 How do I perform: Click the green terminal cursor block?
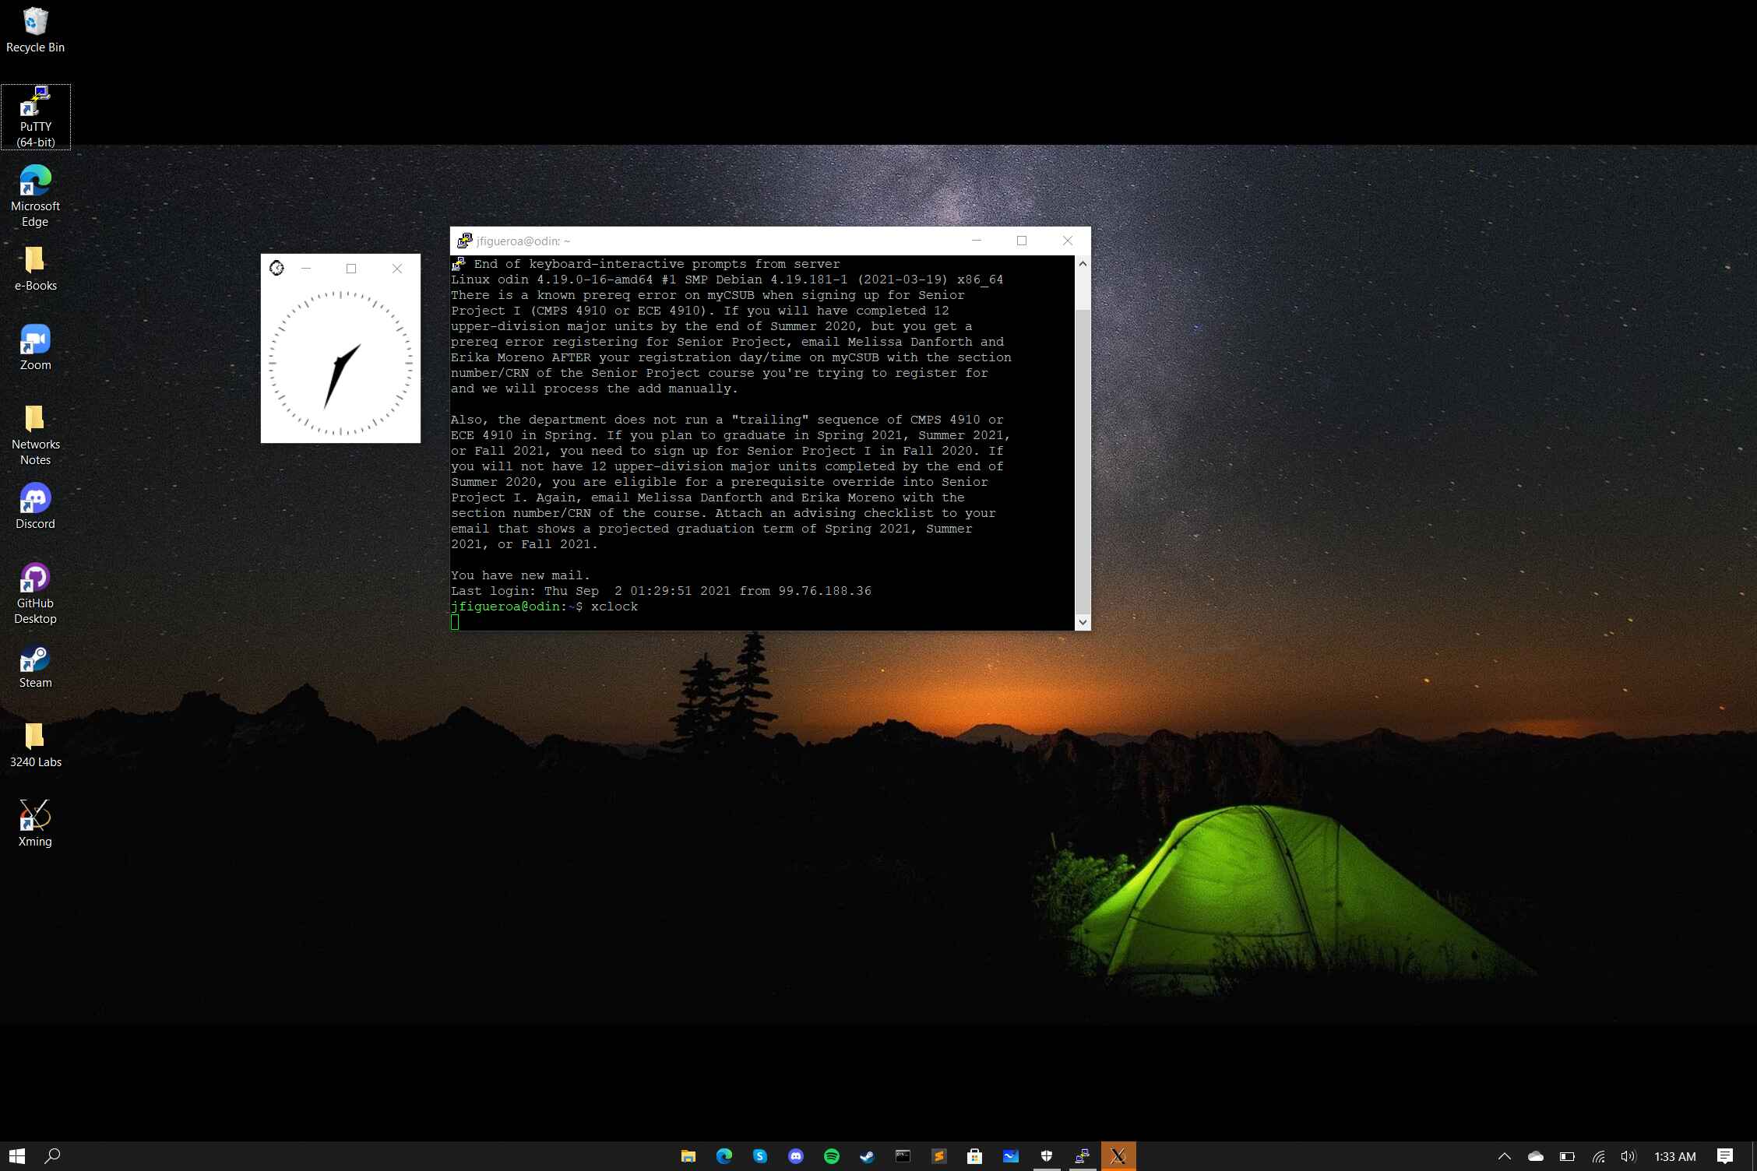455,622
